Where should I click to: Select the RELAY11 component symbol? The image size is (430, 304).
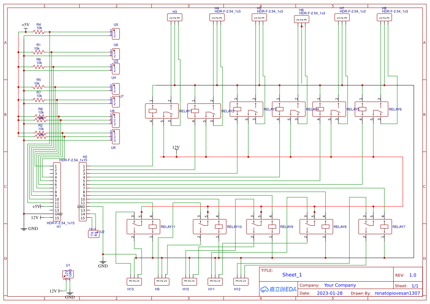[143, 227]
